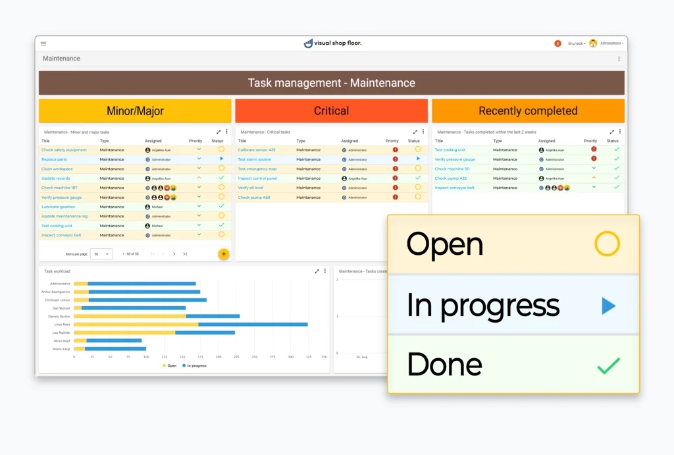Toggle the In progress legend swatch in workload chart
Viewport: 674px width, 455px height.
(x=184, y=365)
